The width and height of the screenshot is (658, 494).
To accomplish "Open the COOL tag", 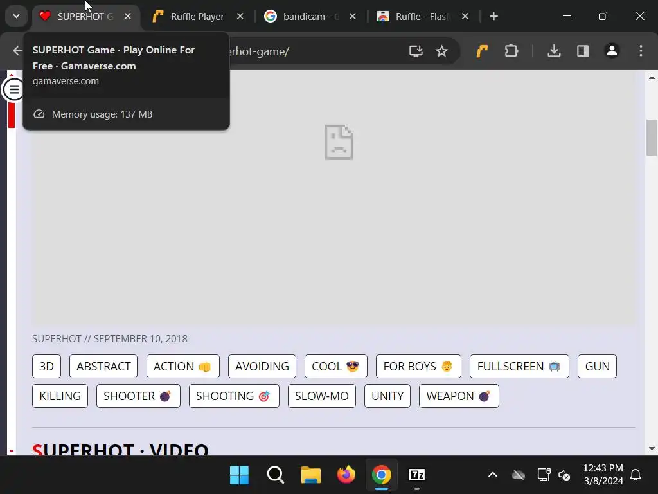I will (x=335, y=366).
